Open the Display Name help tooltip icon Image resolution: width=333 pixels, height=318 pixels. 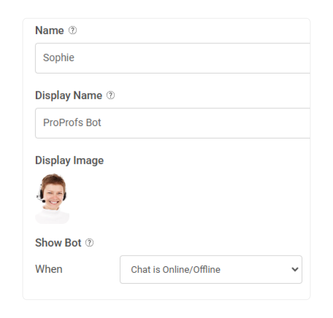110,96
